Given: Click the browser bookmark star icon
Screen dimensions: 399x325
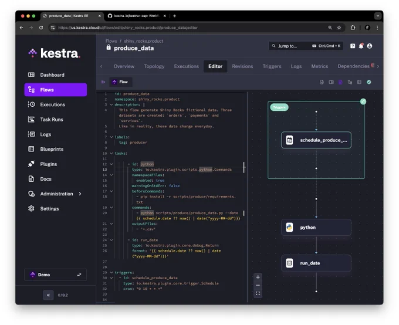Looking at the screenshot, I should (x=339, y=28).
